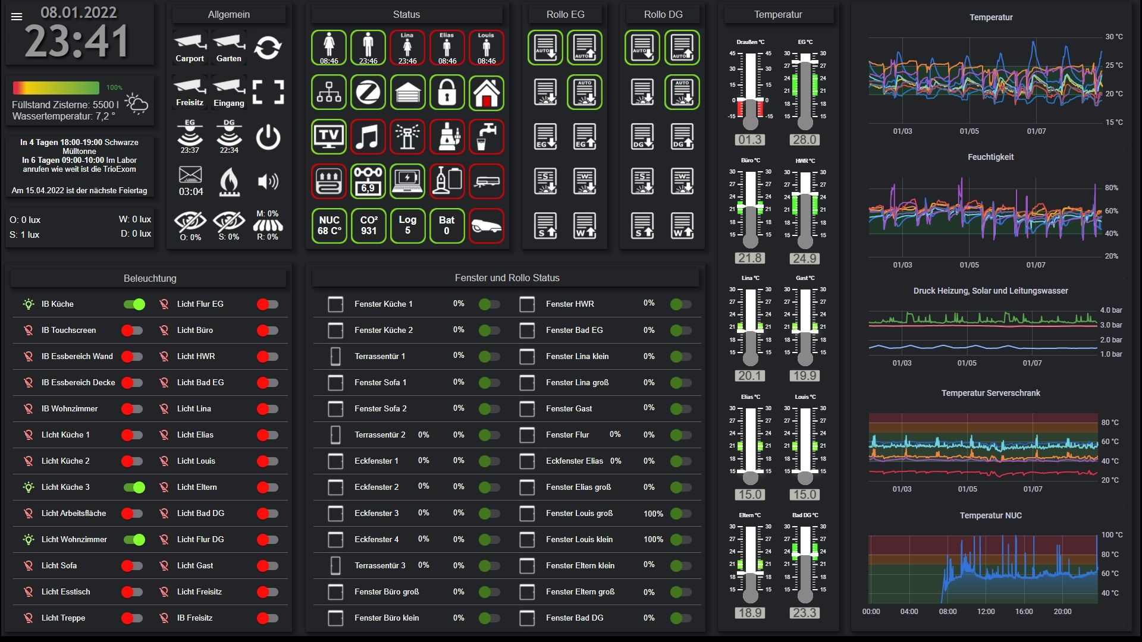Turn off Licht Küche 3 switch
1142x642 pixels.
(x=134, y=487)
